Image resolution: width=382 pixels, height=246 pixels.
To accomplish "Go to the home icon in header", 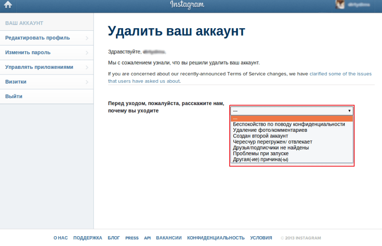I will click(x=8, y=5).
